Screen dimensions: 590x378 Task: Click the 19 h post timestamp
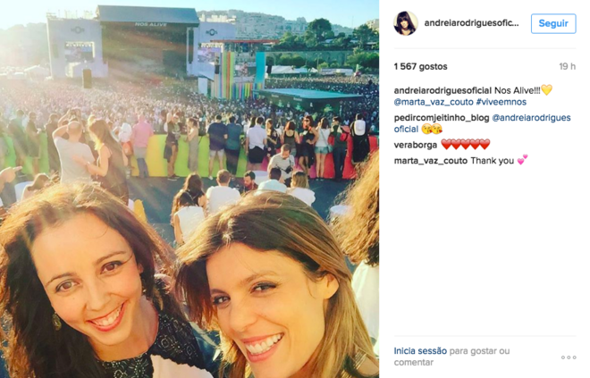pos(568,66)
